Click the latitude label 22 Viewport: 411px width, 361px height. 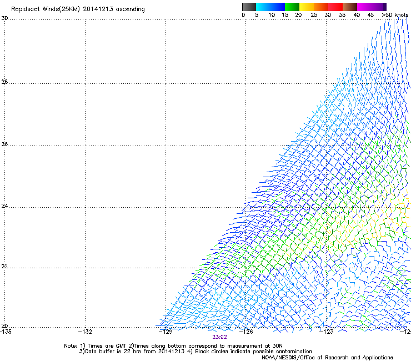[x=4, y=267]
